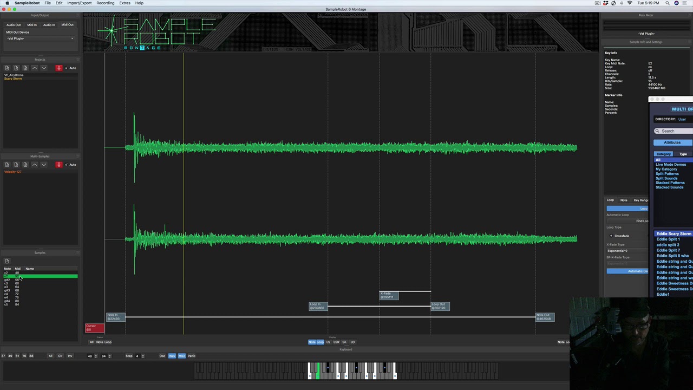Viewport: 693px width, 390px height.
Task: Click the Wi-Fi status icon in menu bar
Action: [629, 3]
